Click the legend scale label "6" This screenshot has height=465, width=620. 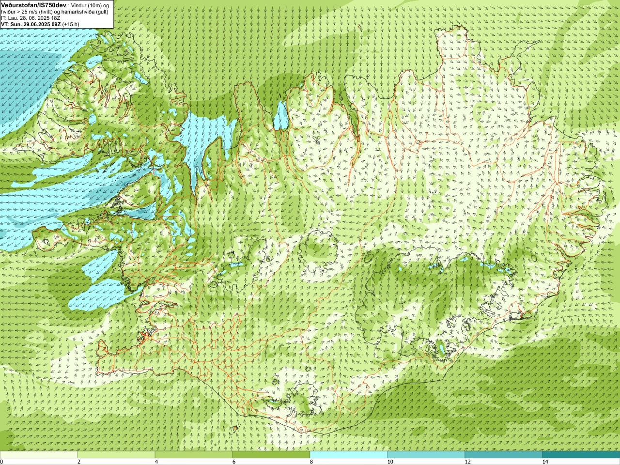click(234, 462)
